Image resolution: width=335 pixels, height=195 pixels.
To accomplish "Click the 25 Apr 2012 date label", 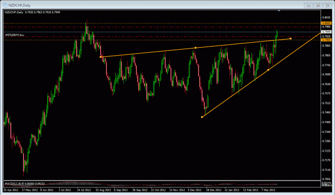I will pos(11,190).
